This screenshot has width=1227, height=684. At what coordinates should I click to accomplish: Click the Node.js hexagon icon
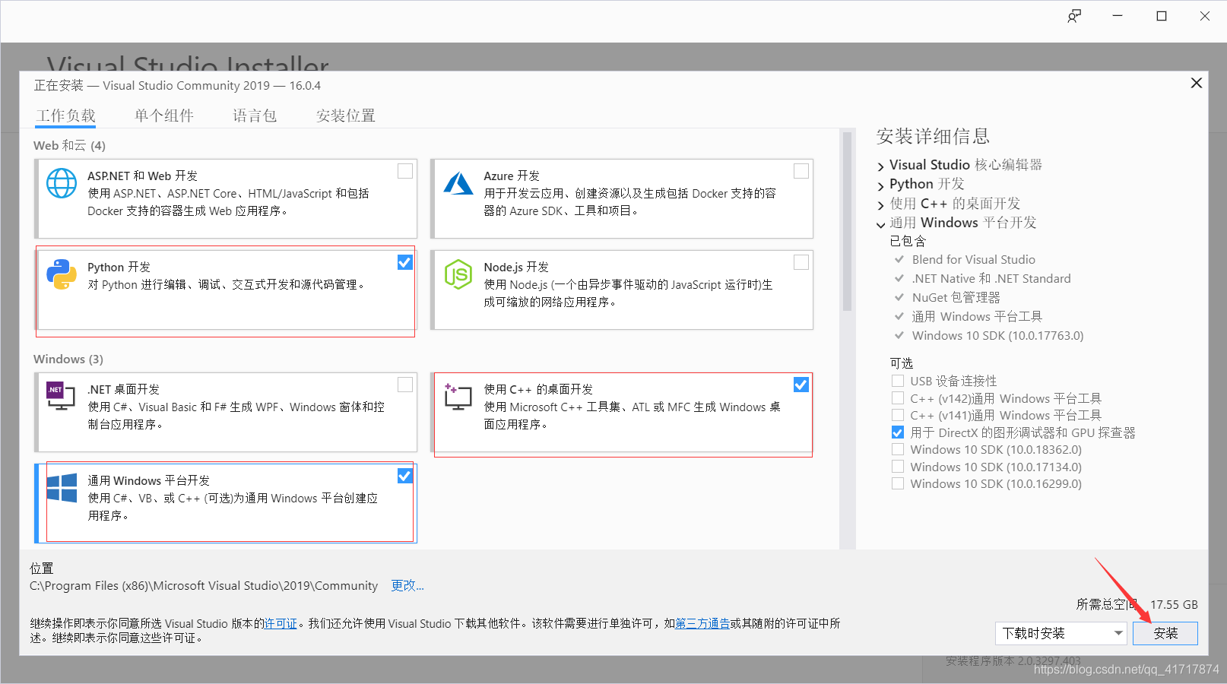(x=458, y=274)
